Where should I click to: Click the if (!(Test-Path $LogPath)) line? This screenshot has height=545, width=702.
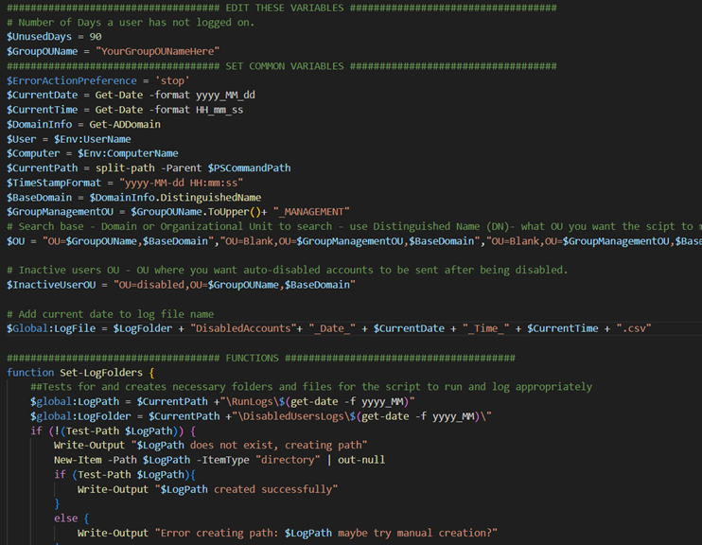pyautogui.click(x=113, y=431)
